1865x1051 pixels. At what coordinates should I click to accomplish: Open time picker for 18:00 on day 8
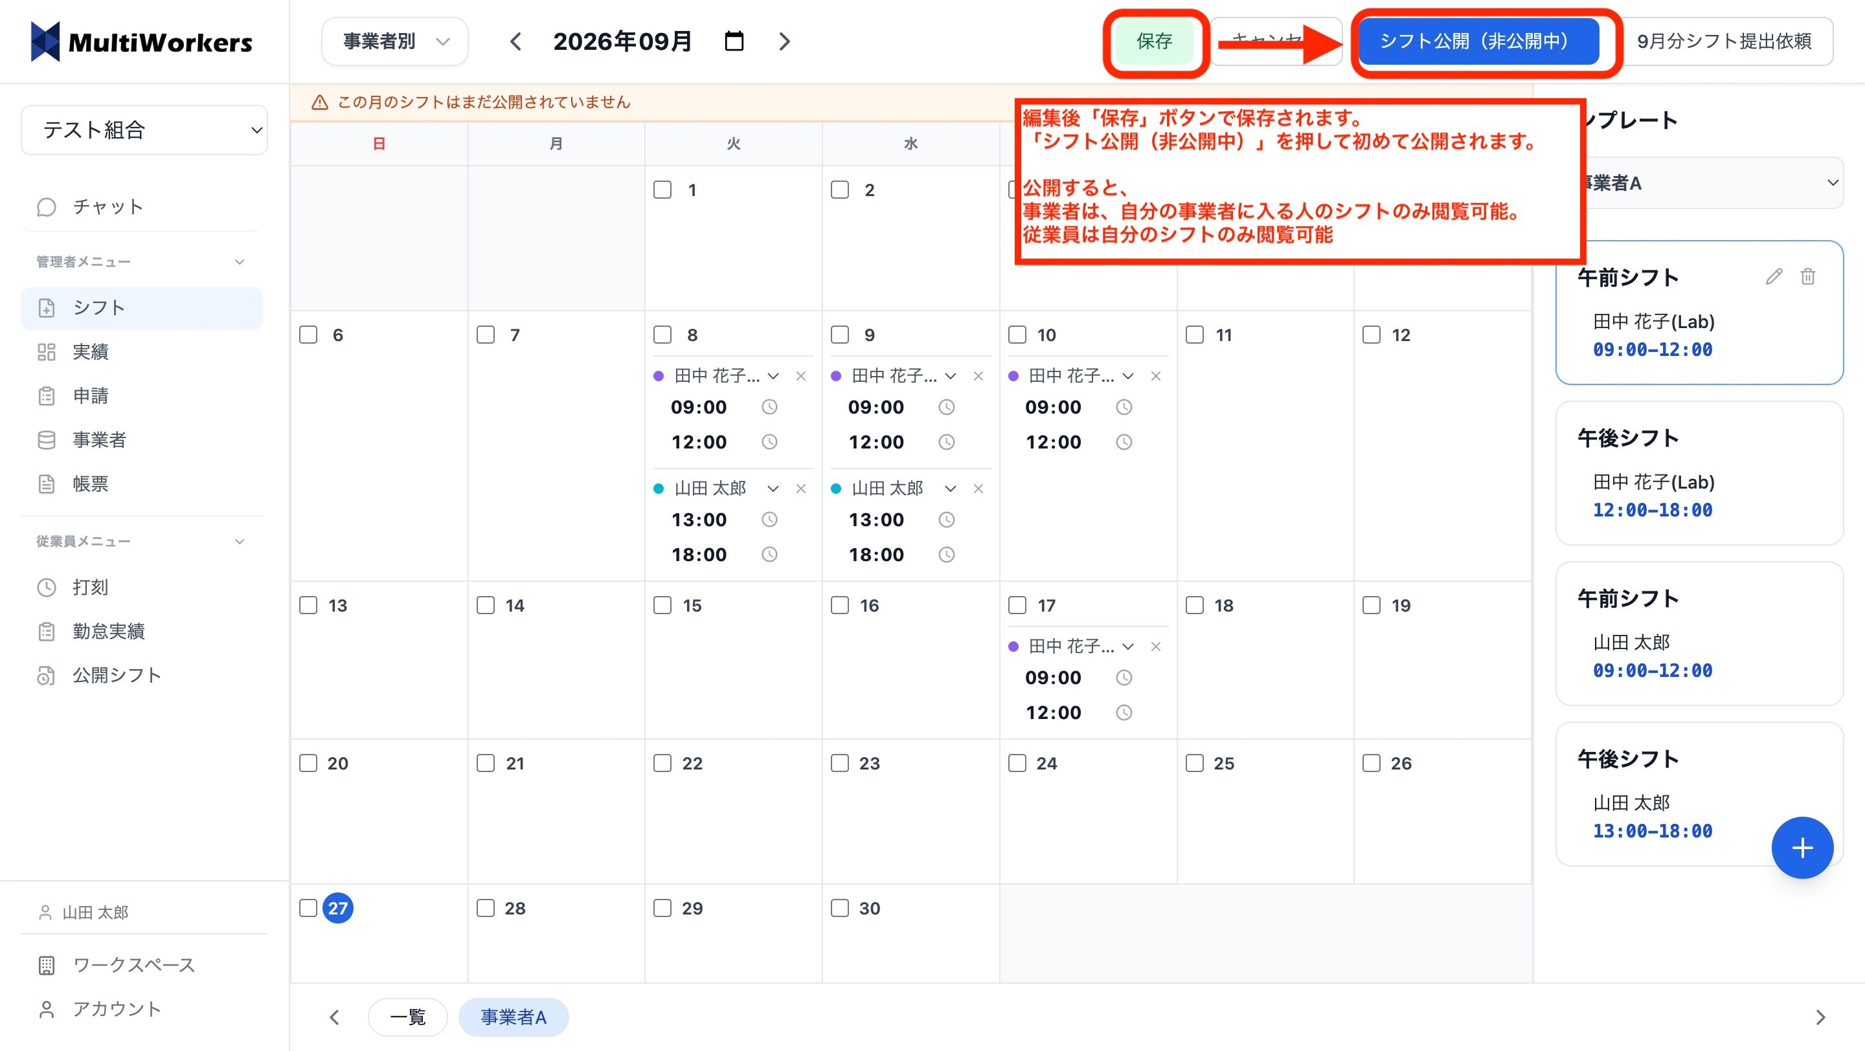[769, 555]
